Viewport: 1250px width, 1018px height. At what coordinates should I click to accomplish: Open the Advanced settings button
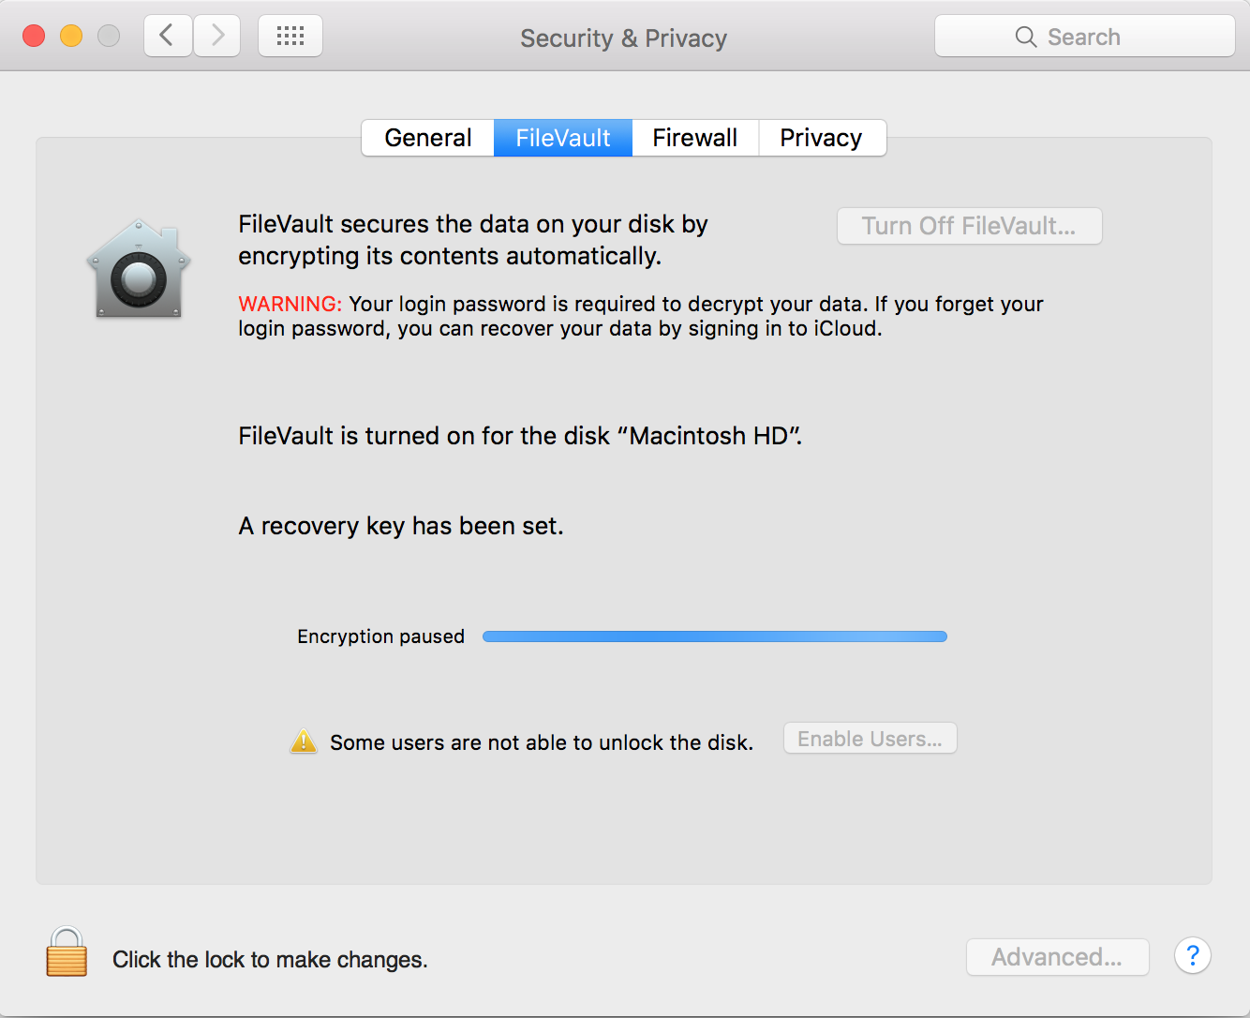[1057, 957]
